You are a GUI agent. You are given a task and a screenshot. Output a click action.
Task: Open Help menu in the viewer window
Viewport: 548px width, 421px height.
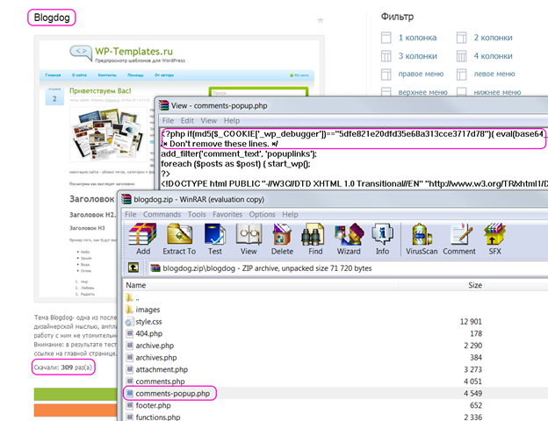pos(232,120)
